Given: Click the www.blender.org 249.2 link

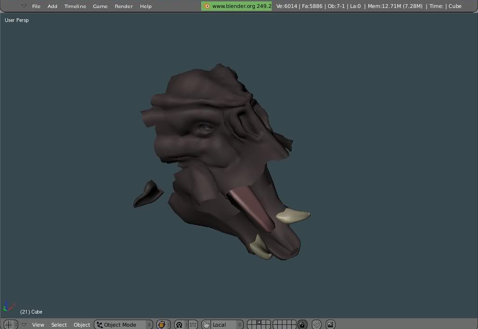Looking at the screenshot, I should click(x=237, y=6).
